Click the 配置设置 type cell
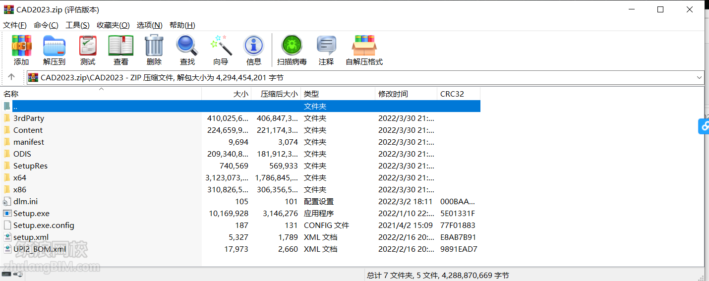Screen dimensions: 709x281 pyautogui.click(x=319, y=201)
